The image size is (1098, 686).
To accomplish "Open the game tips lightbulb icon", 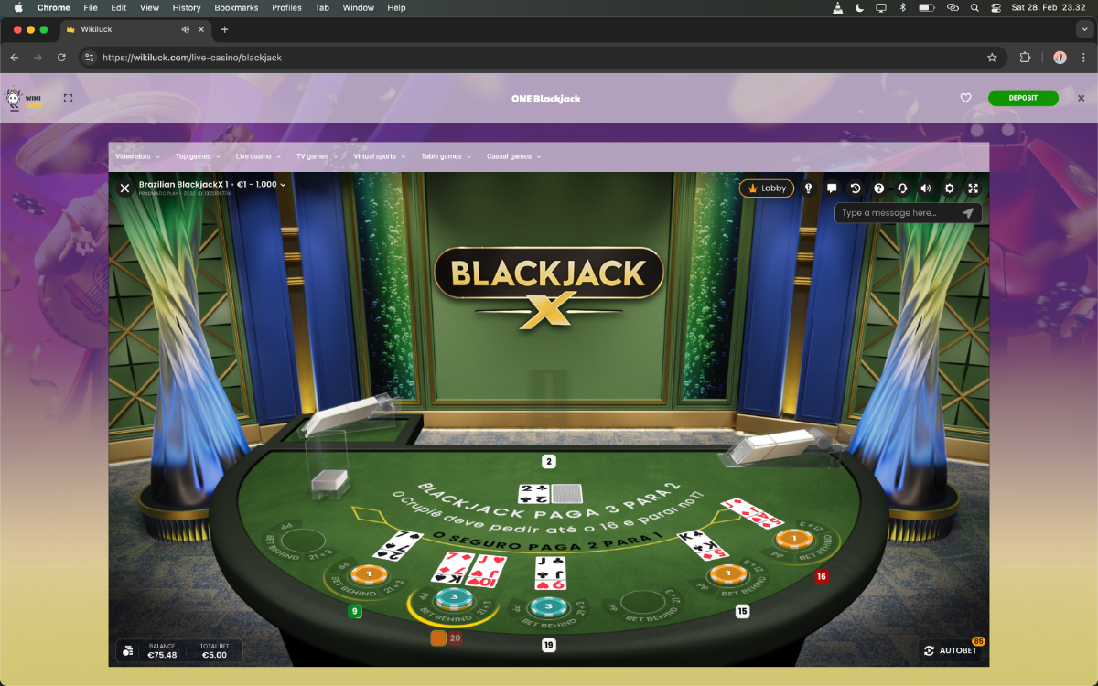I will 808,188.
